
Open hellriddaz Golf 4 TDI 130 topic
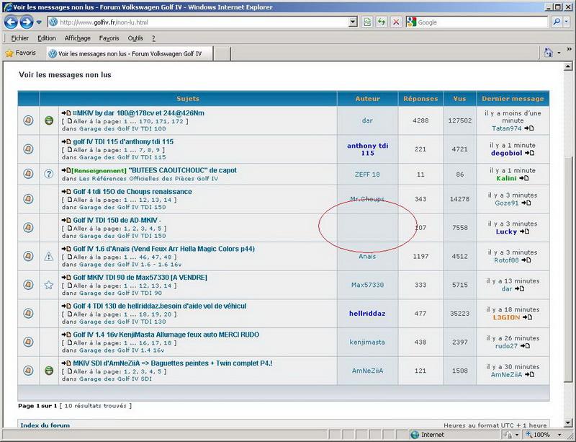pos(160,306)
